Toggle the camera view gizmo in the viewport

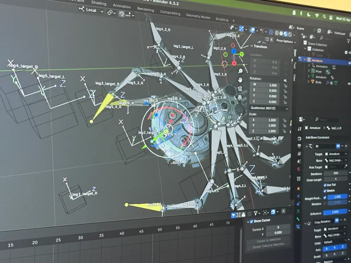[240, 89]
